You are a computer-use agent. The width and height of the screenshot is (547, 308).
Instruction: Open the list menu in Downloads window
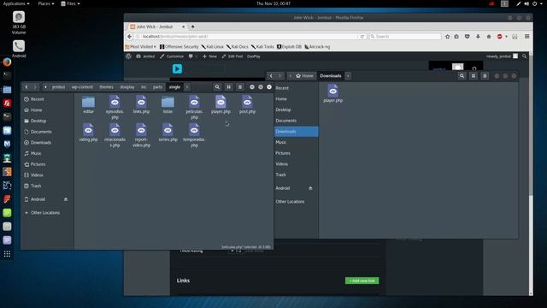tap(485, 76)
